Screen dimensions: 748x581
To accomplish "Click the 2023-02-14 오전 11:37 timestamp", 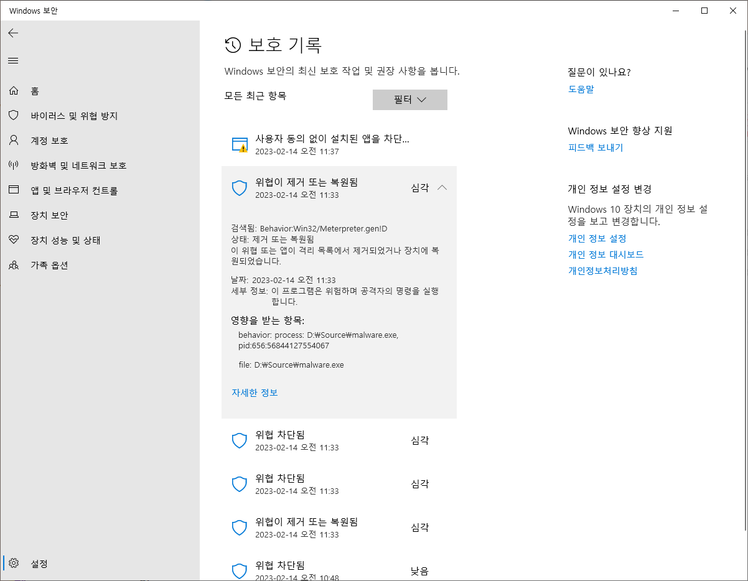I will [x=297, y=152].
